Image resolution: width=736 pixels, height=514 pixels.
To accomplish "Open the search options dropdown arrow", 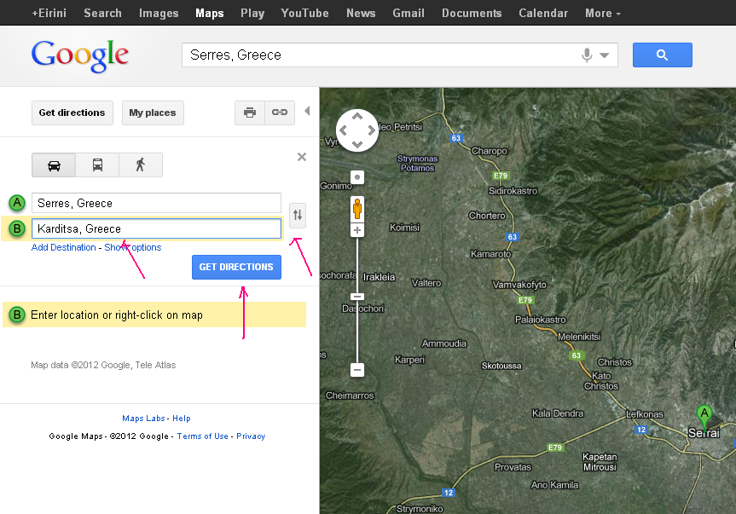I will [605, 55].
